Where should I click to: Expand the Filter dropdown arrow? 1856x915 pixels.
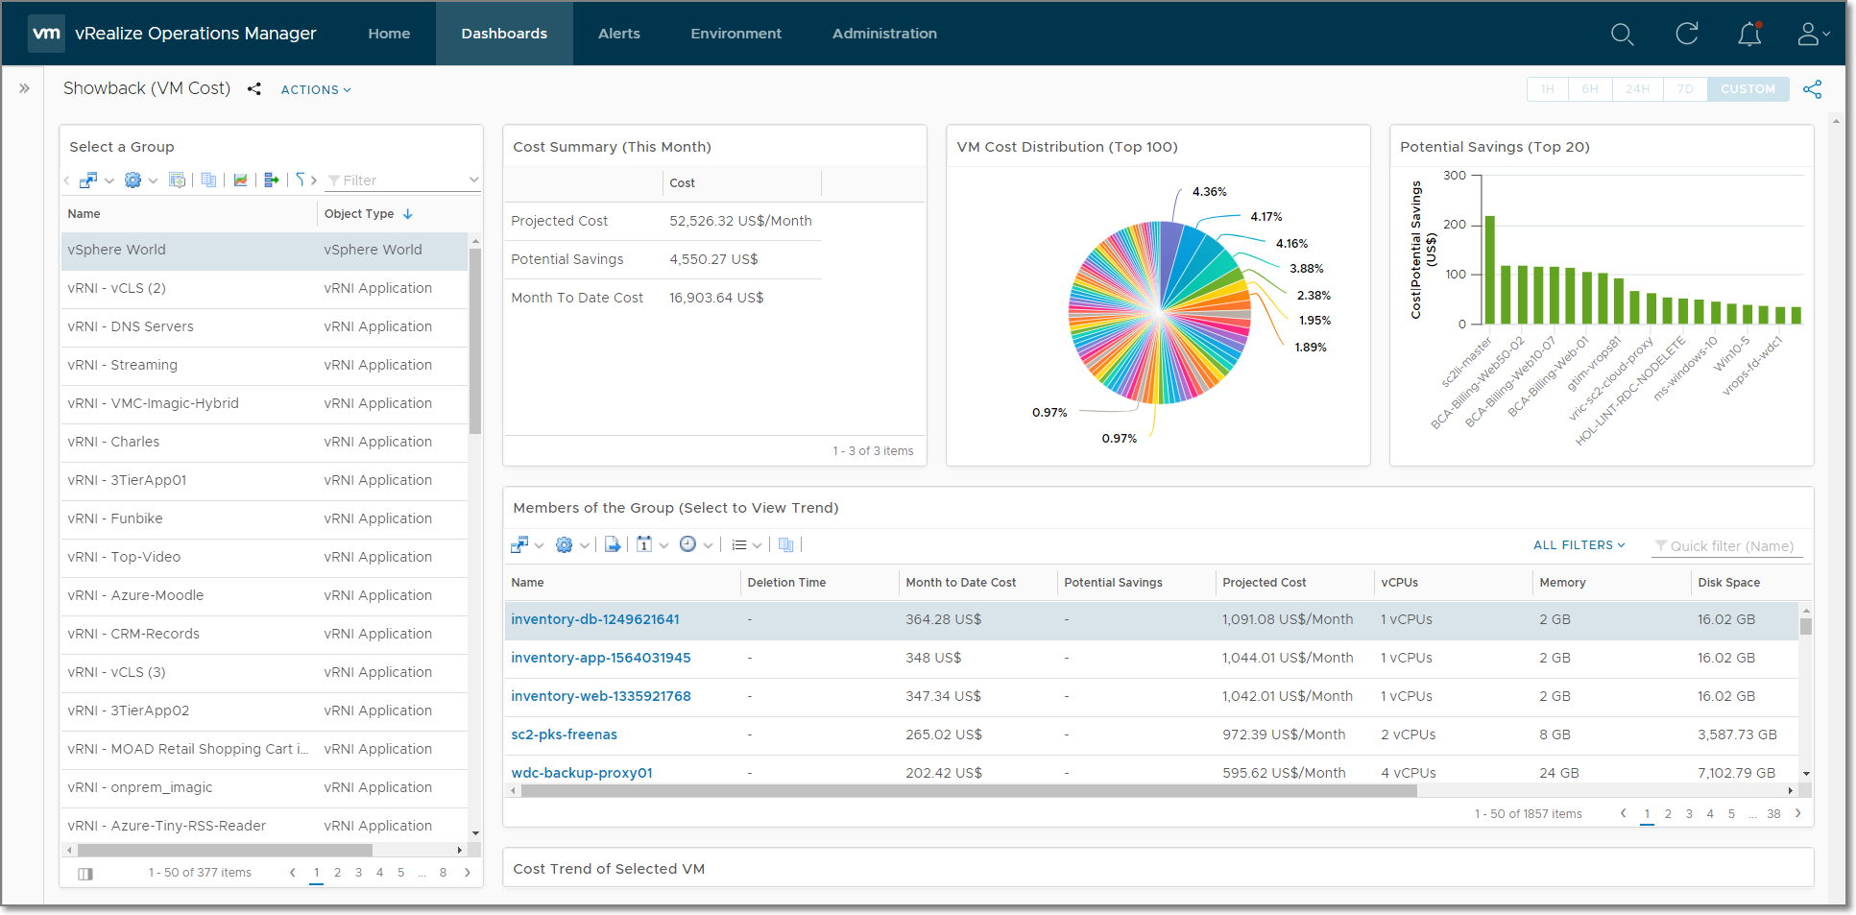(473, 181)
